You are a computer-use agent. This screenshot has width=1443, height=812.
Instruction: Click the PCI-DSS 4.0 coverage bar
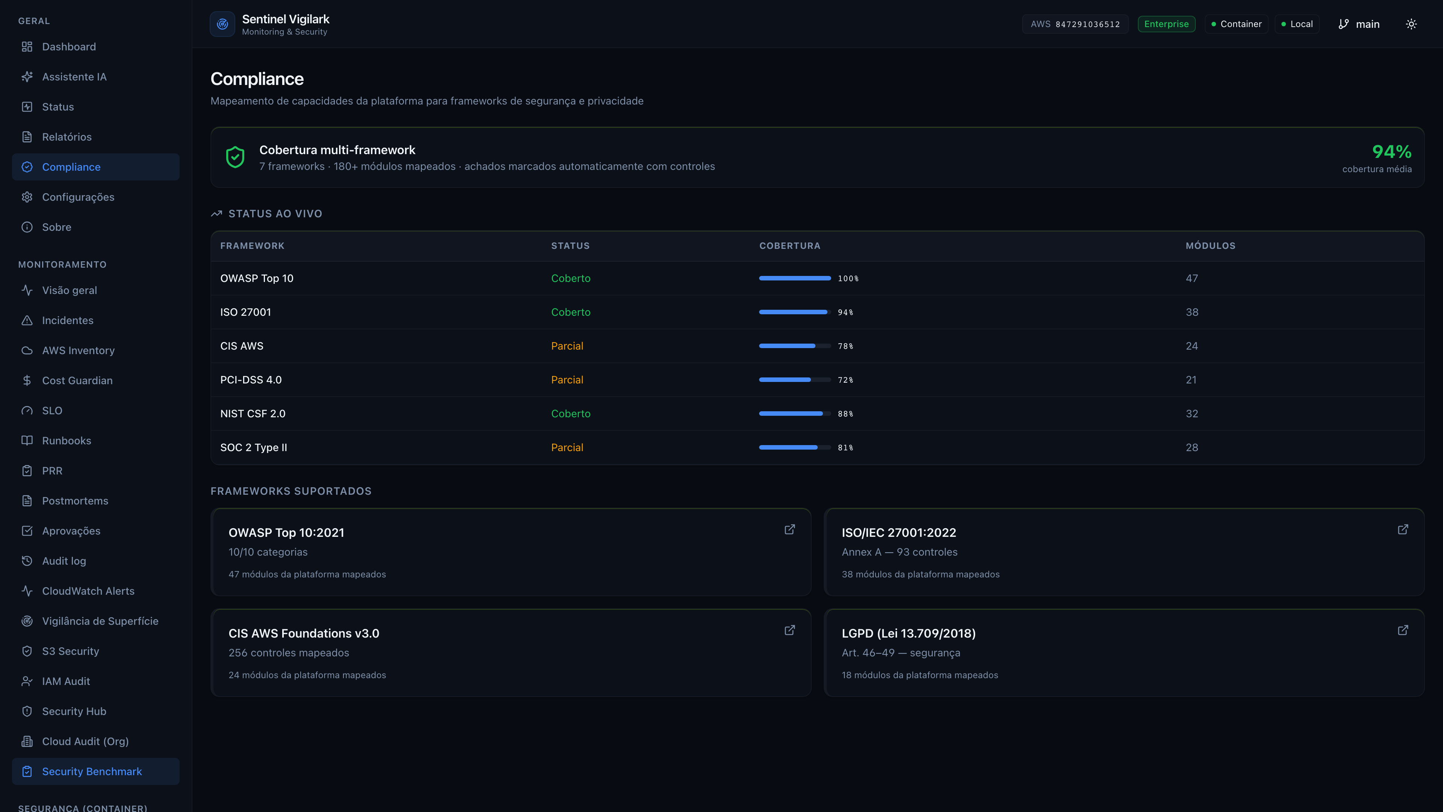tap(795, 380)
